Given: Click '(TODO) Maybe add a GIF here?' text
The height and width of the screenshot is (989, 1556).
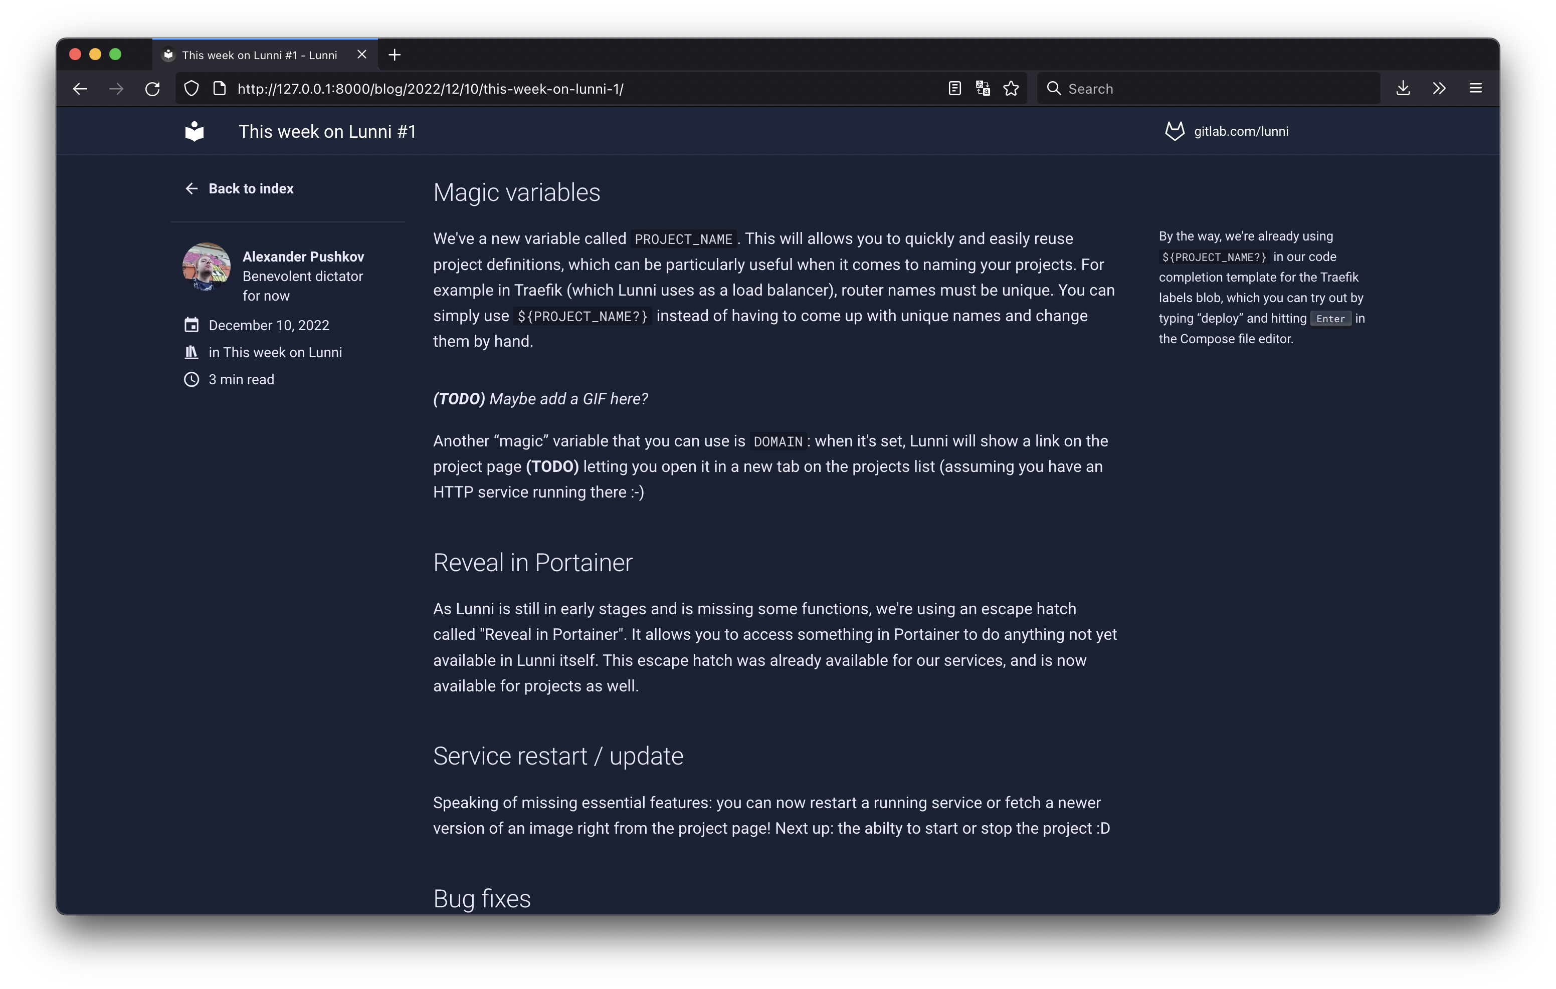Looking at the screenshot, I should (x=540, y=399).
